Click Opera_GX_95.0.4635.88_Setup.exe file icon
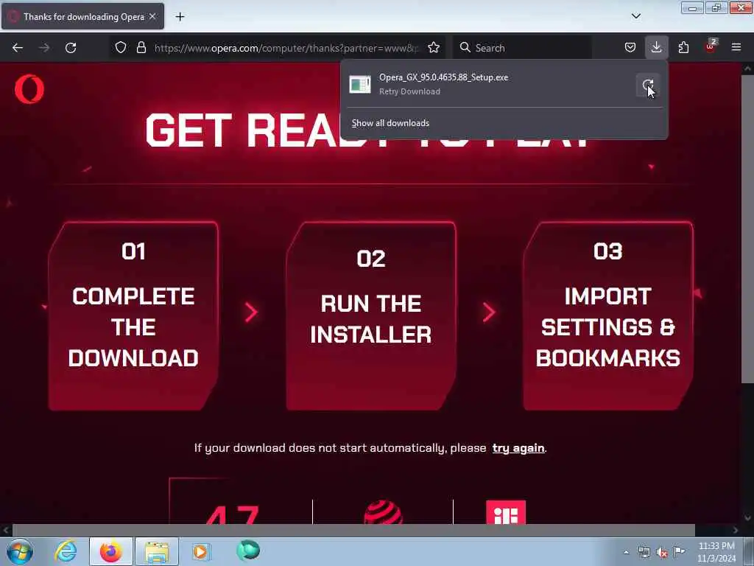The image size is (754, 566). 359,84
